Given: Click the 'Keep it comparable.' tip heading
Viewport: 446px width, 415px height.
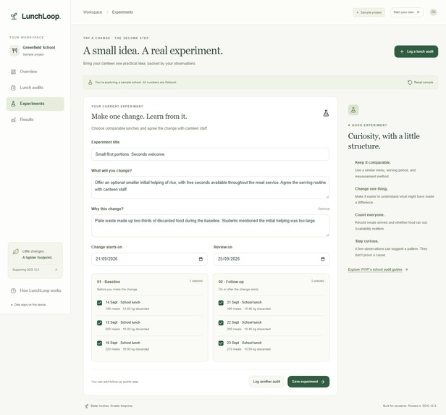Looking at the screenshot, I should pos(373,162).
